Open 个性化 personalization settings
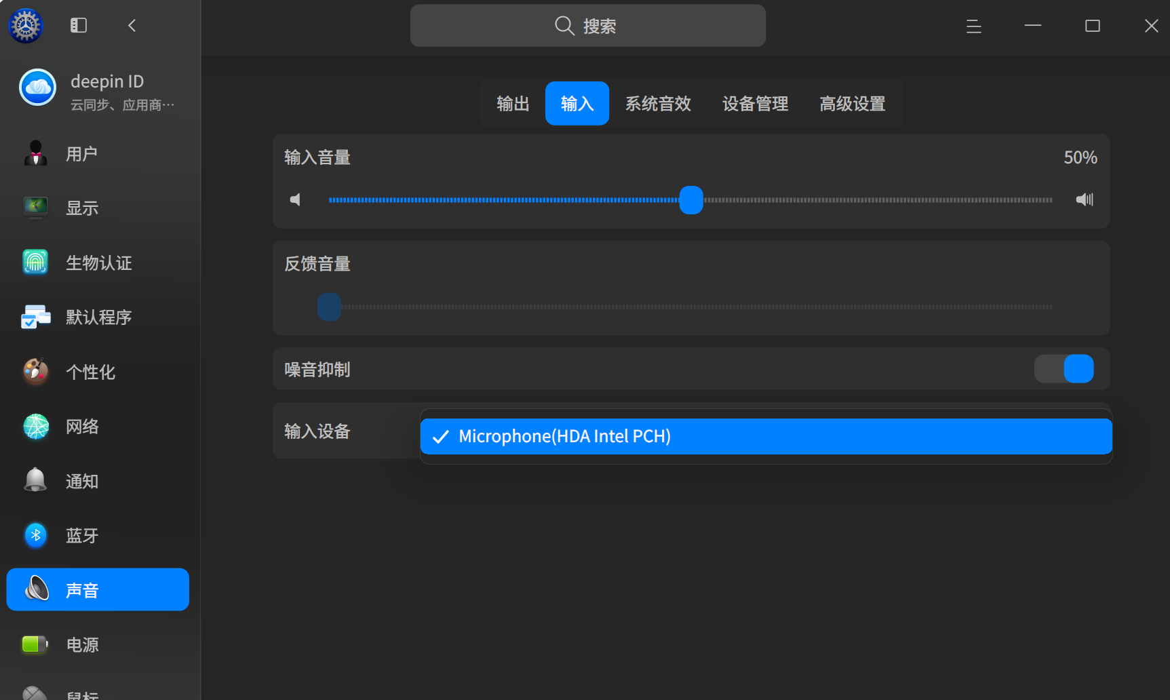1170x700 pixels. click(x=98, y=372)
